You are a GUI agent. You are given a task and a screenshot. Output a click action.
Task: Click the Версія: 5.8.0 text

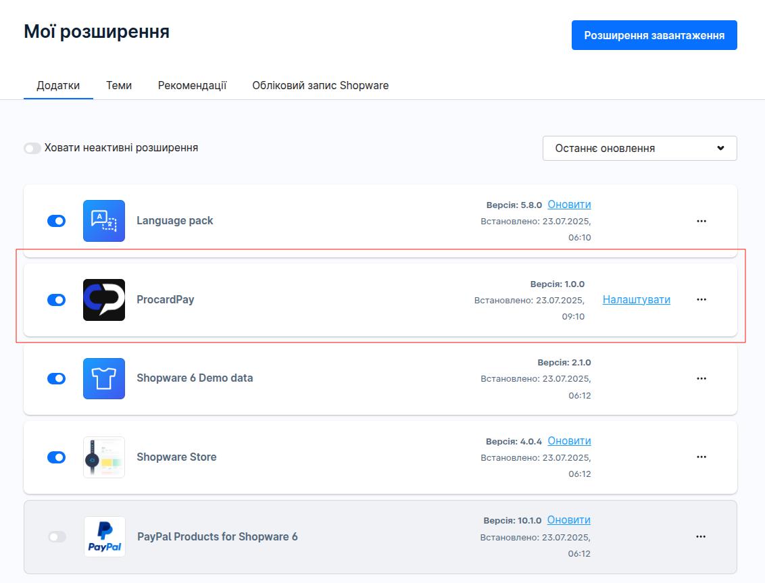point(514,205)
